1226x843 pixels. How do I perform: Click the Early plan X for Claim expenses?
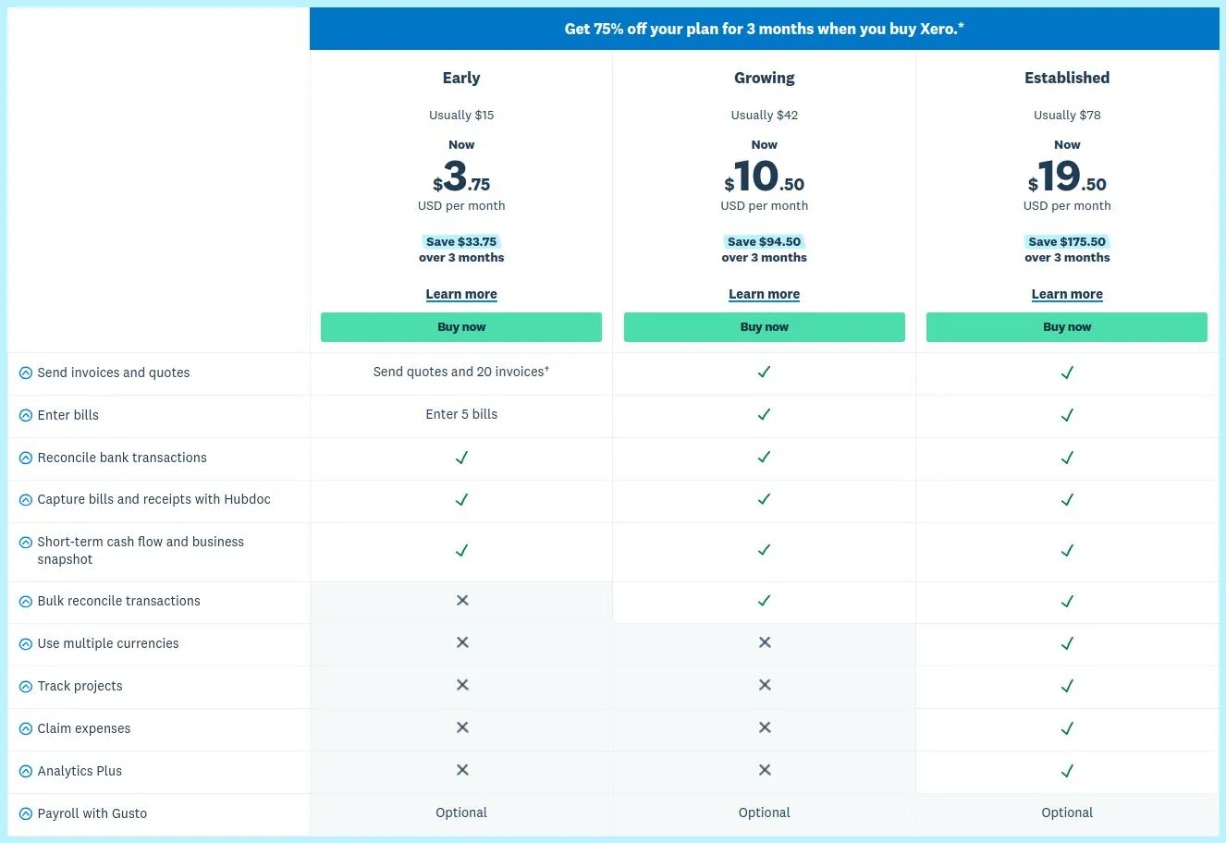coord(462,727)
